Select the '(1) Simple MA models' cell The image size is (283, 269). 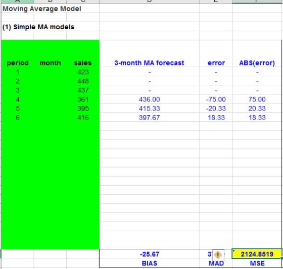[x=38, y=27]
